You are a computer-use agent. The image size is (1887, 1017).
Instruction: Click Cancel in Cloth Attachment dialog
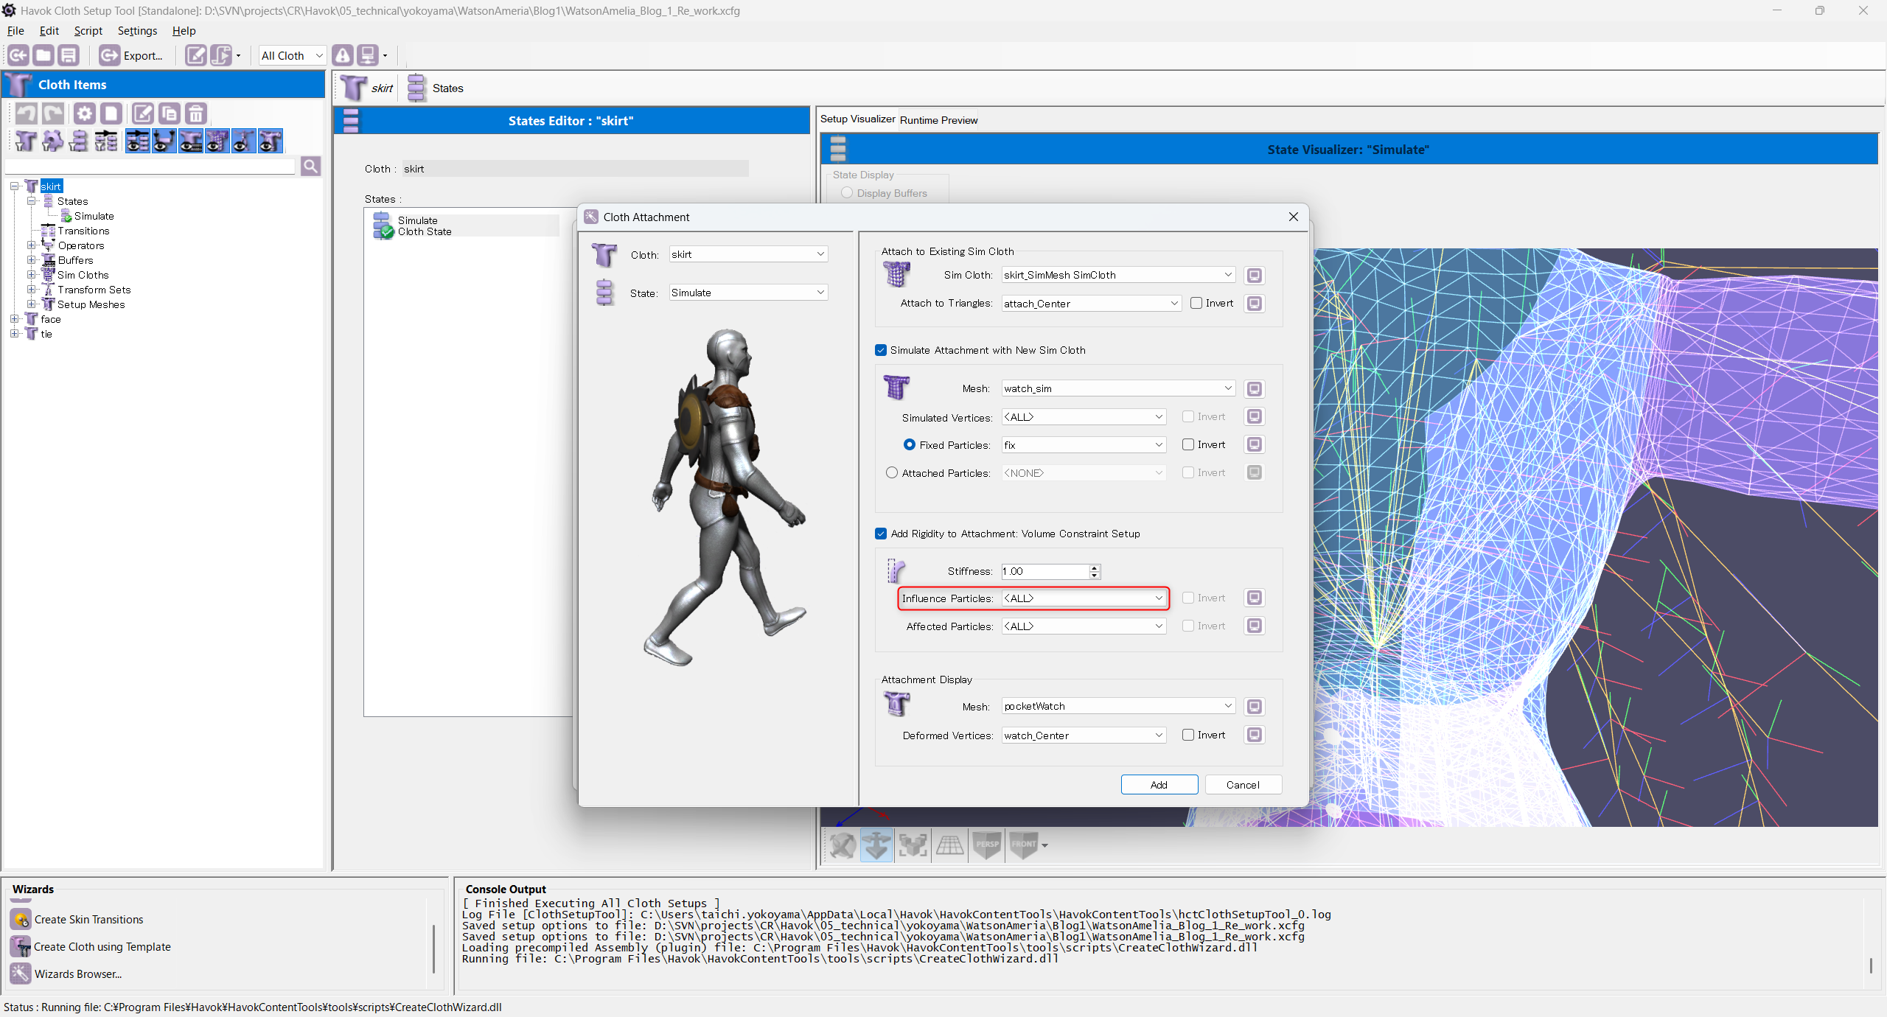click(1243, 785)
